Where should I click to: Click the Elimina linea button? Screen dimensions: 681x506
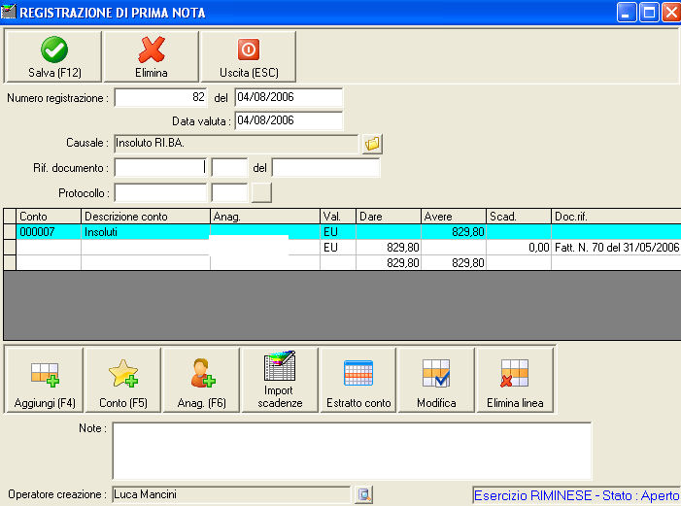pyautogui.click(x=515, y=380)
